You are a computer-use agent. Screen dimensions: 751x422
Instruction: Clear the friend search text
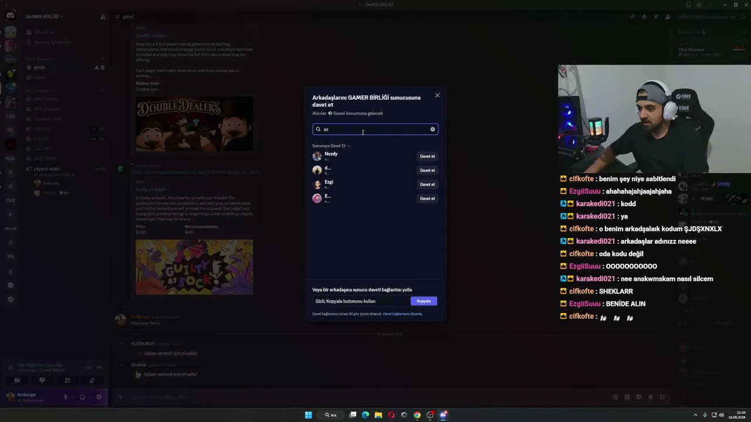433,130
